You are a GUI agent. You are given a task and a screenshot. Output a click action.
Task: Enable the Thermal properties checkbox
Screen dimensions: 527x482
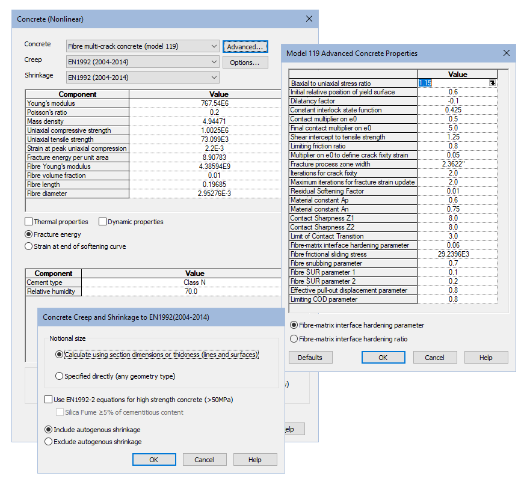pyautogui.click(x=29, y=222)
